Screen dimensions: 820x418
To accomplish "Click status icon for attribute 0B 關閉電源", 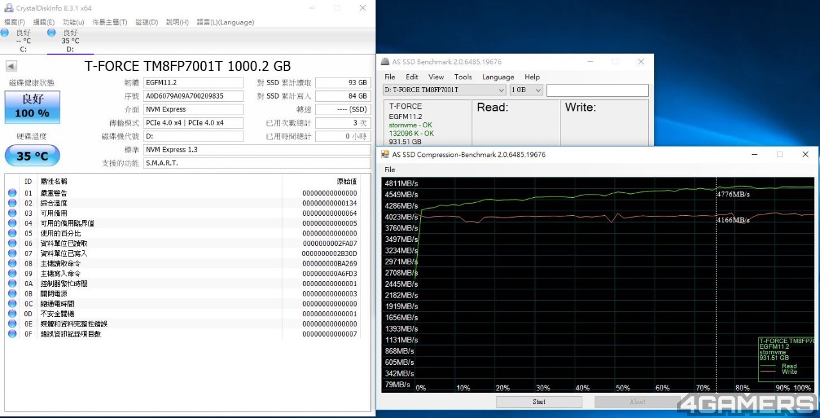I will point(12,294).
